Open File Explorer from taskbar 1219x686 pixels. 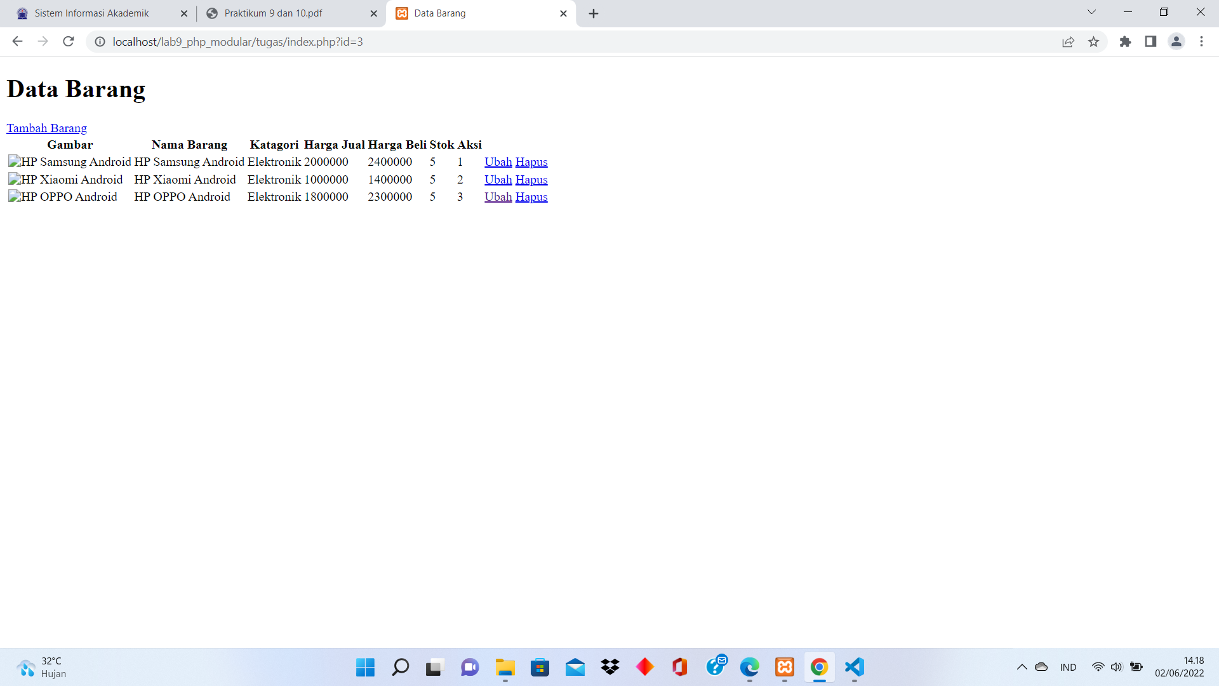(505, 667)
